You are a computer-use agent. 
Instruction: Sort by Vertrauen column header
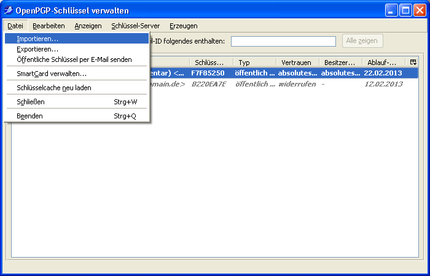(x=297, y=63)
